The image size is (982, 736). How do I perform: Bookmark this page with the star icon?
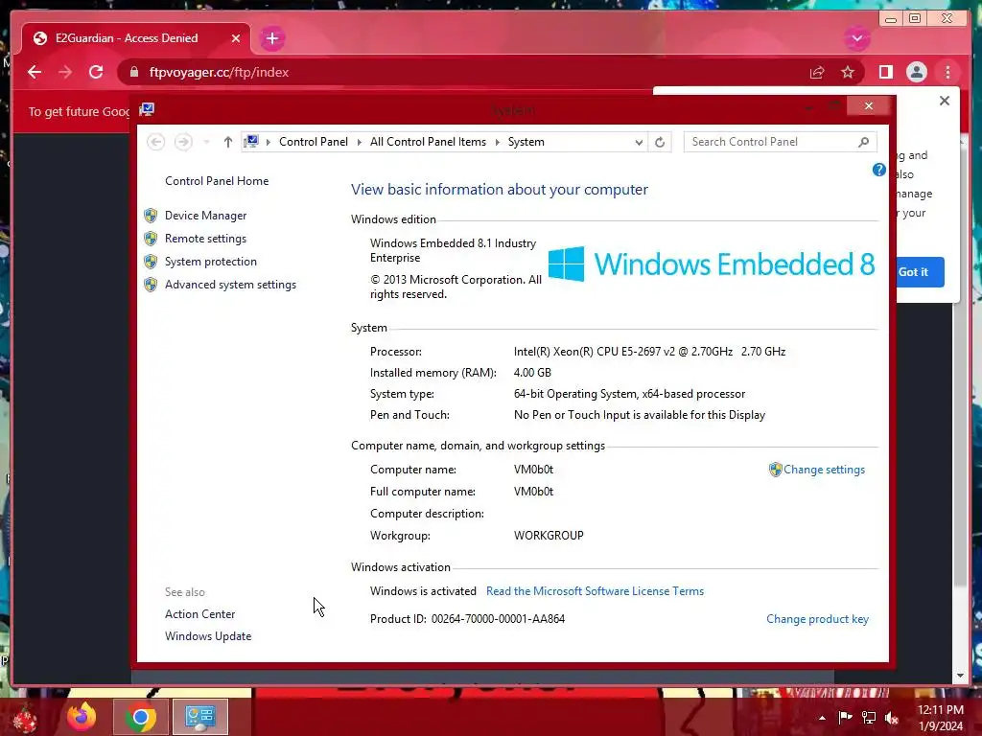click(848, 72)
